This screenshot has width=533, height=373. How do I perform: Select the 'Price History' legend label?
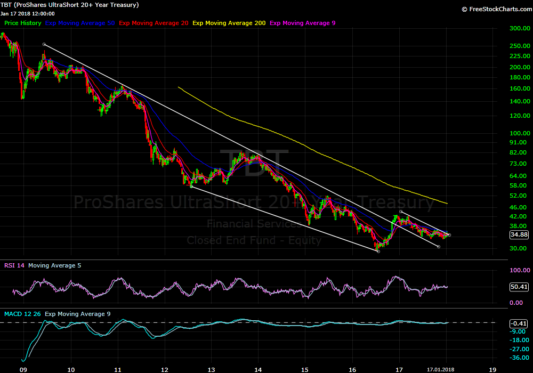23,23
